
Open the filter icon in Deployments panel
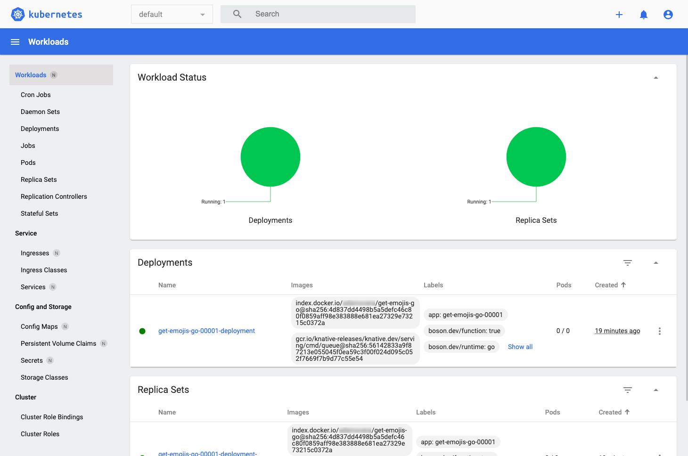coord(627,263)
